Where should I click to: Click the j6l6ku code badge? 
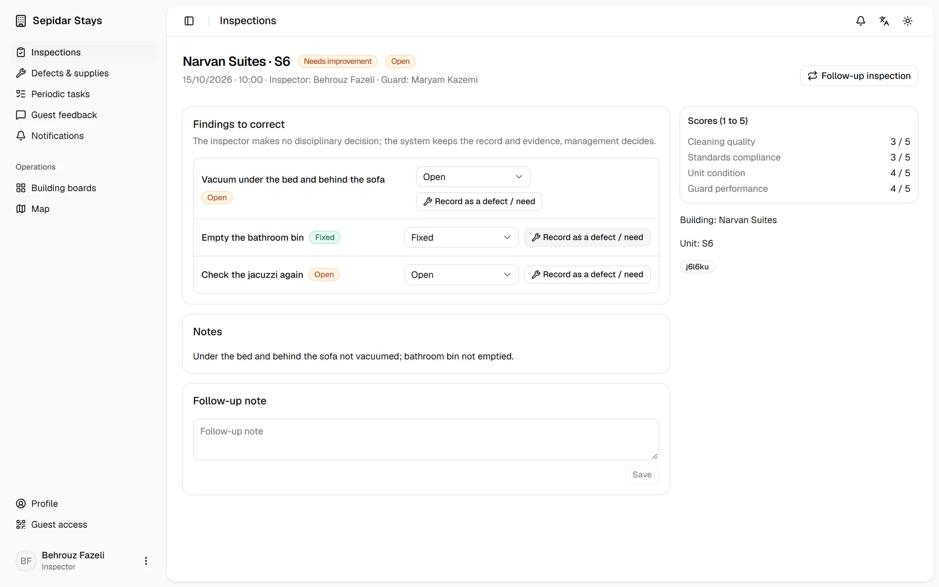(697, 267)
